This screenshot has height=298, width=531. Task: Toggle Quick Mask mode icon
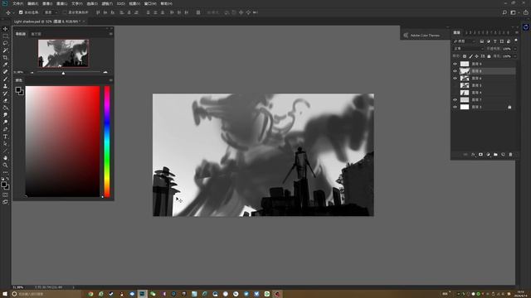pyautogui.click(x=5, y=195)
